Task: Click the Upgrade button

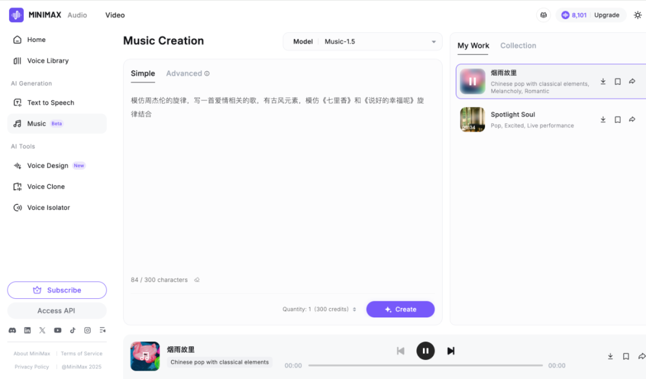Action: coord(607,15)
